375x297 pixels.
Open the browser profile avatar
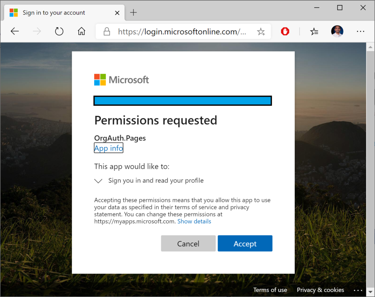point(337,31)
